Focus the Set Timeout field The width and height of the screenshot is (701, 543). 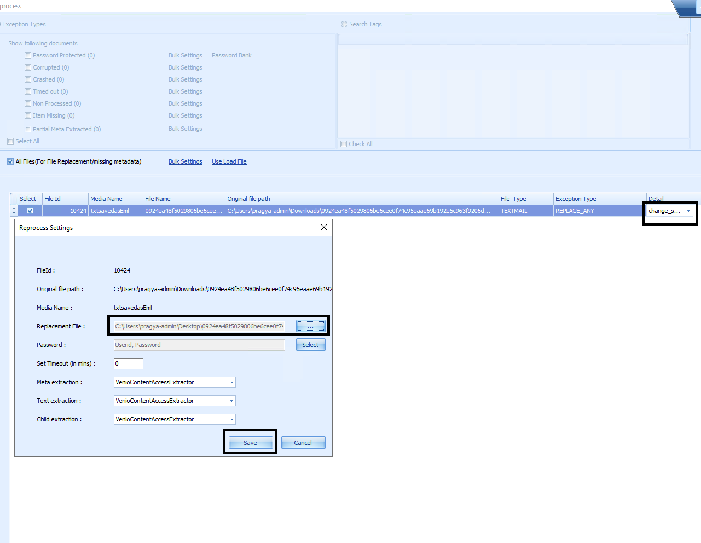click(129, 363)
